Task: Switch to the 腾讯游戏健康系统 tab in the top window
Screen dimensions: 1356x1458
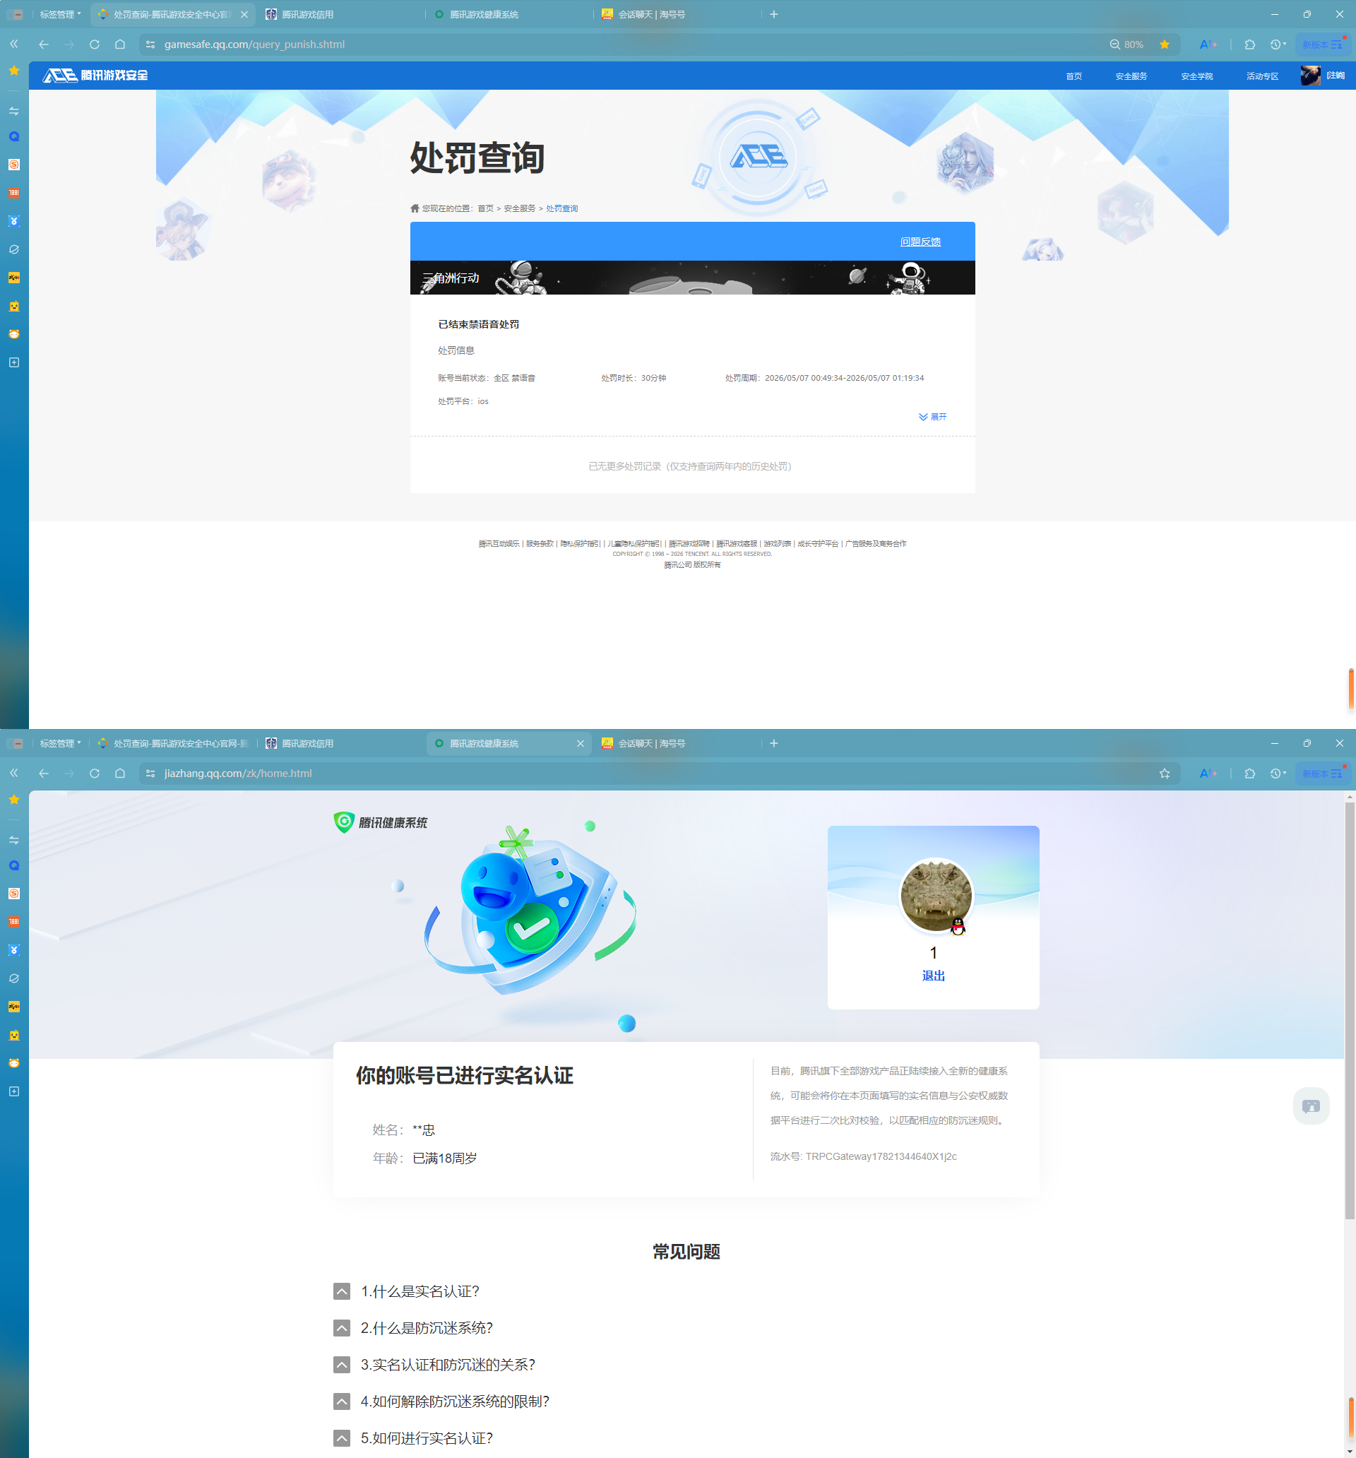Action: click(x=509, y=14)
